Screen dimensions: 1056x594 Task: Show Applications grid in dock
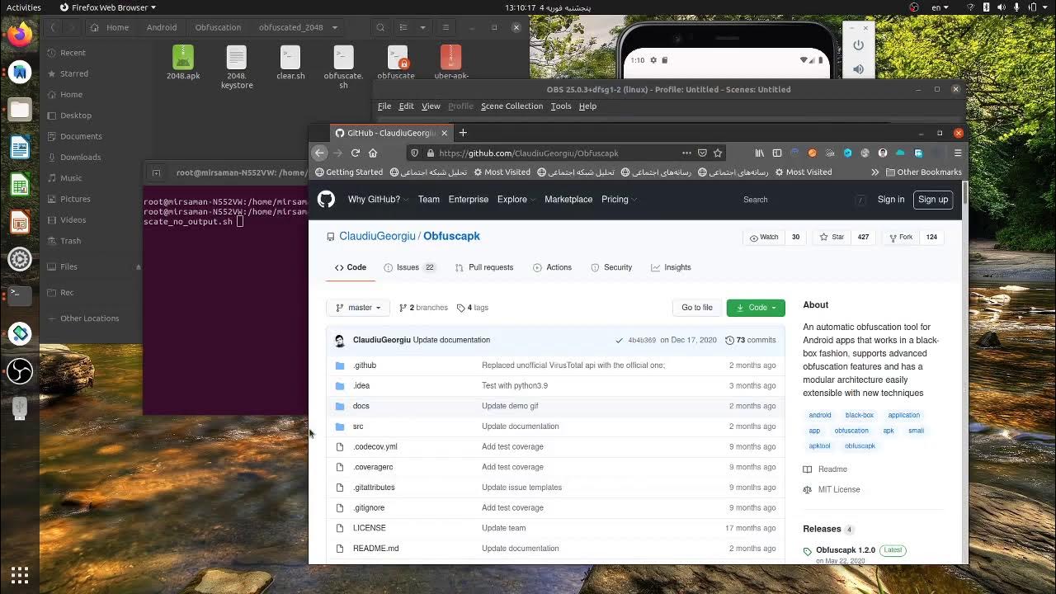(x=20, y=574)
